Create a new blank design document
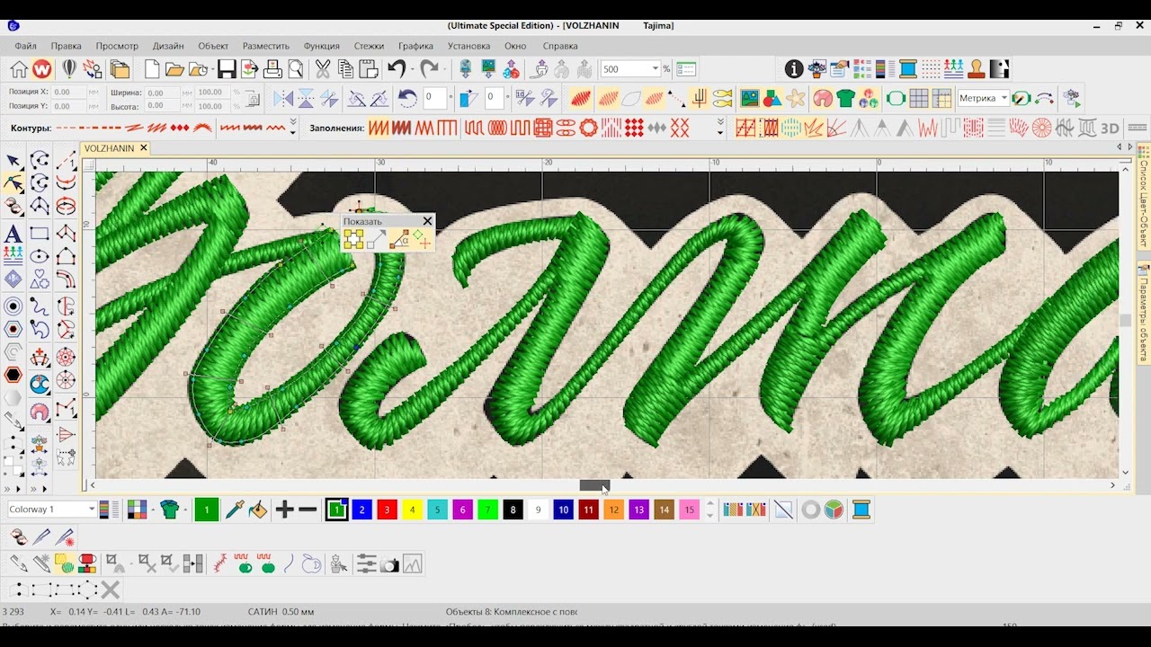This screenshot has width=1151, height=647. (x=152, y=69)
